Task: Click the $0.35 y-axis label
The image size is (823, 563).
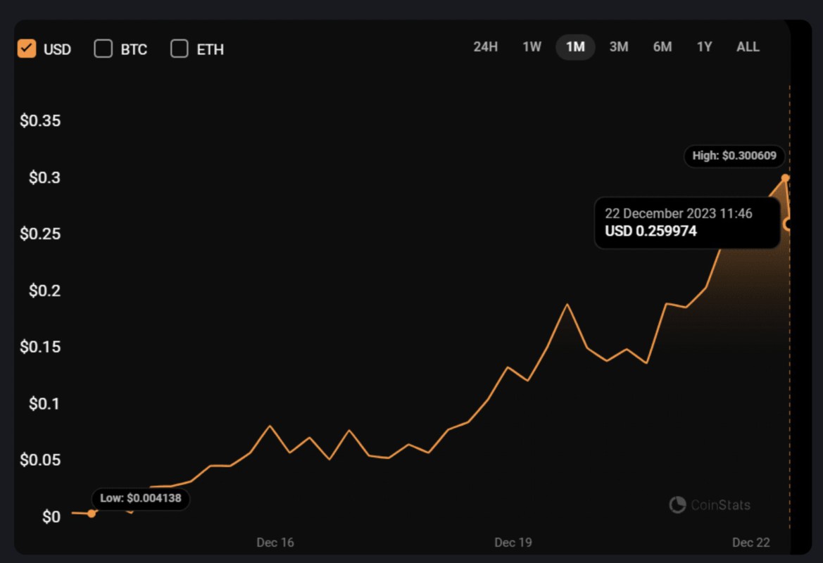Action: (40, 121)
